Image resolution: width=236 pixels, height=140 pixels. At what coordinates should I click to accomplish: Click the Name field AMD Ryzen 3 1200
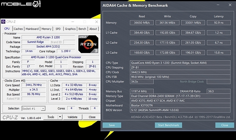pyautogui.click(x=48, y=37)
